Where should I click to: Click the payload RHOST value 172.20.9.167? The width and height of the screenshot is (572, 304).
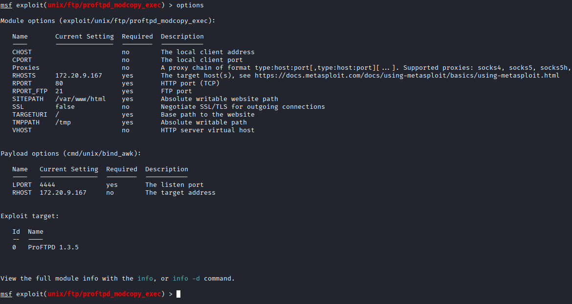coord(63,193)
